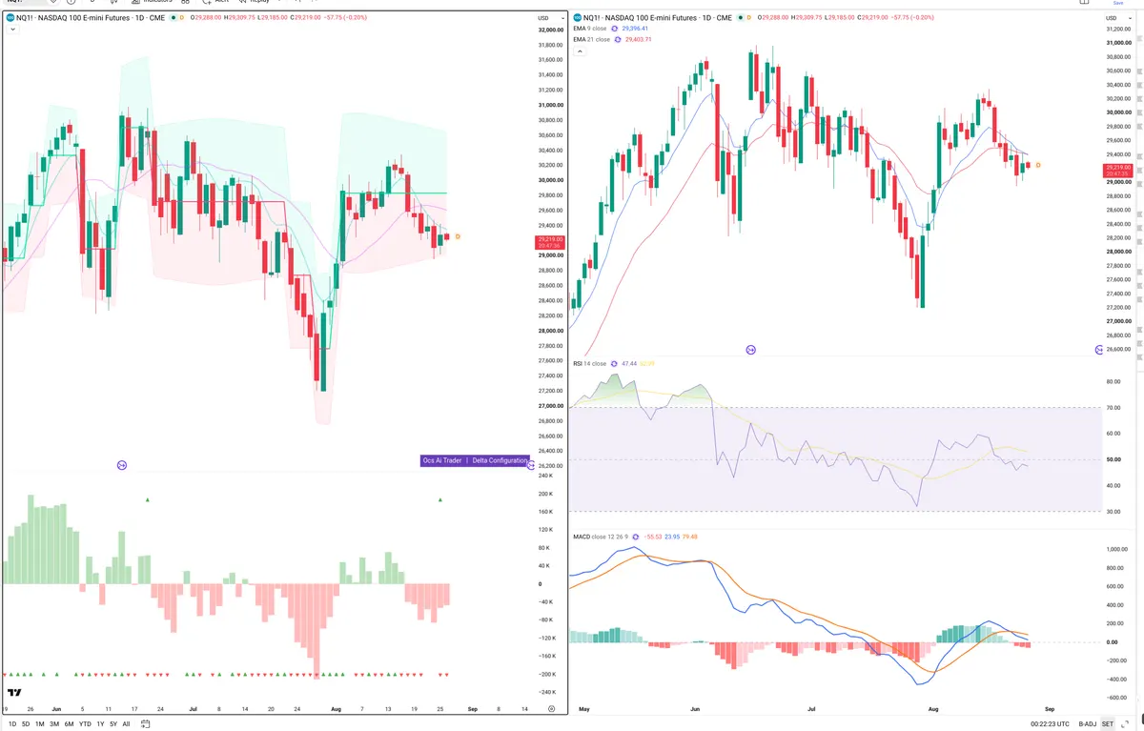The width and height of the screenshot is (1144, 731).
Task: Click left chart current price label 29,219.00
Action: point(550,242)
